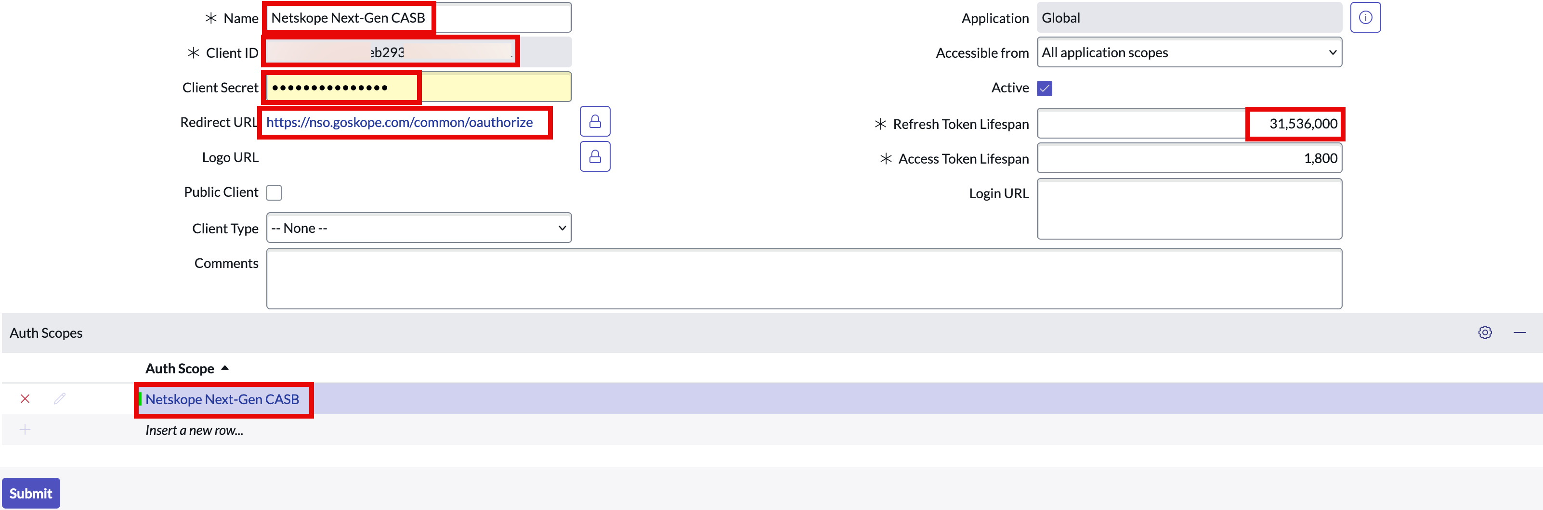Edit the Refresh Token Lifespan field
The image size is (1543, 510).
point(1189,123)
